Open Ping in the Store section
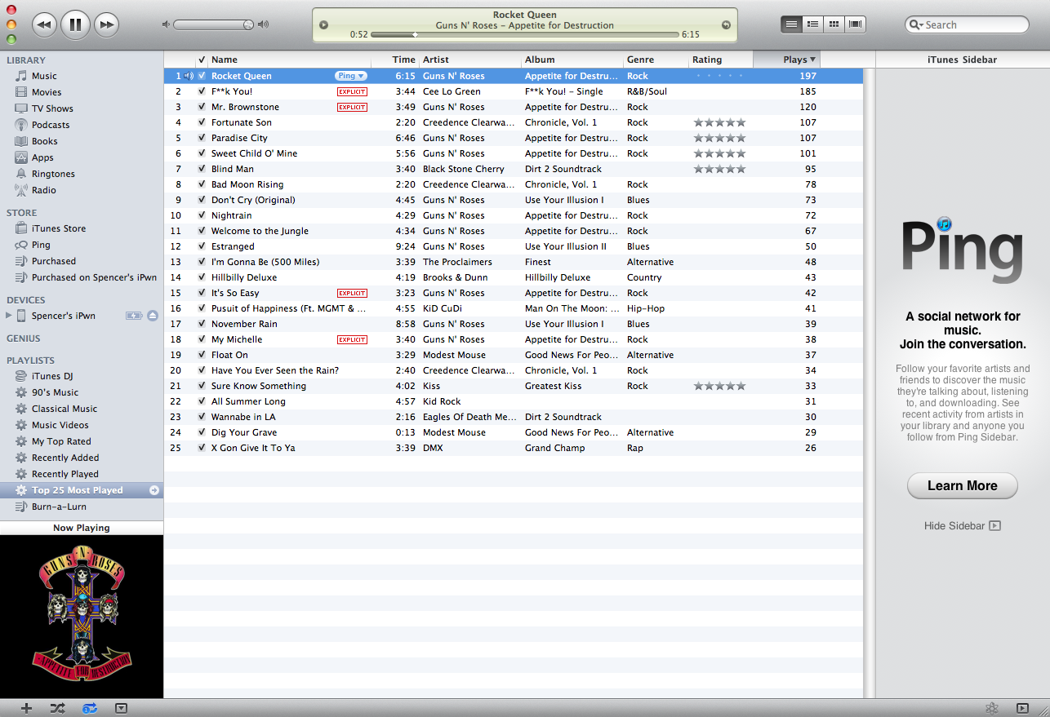 (41, 245)
